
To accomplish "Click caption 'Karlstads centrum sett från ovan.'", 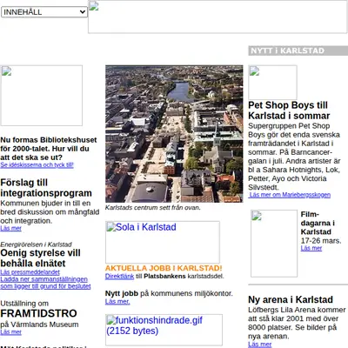I will (x=153, y=208).
